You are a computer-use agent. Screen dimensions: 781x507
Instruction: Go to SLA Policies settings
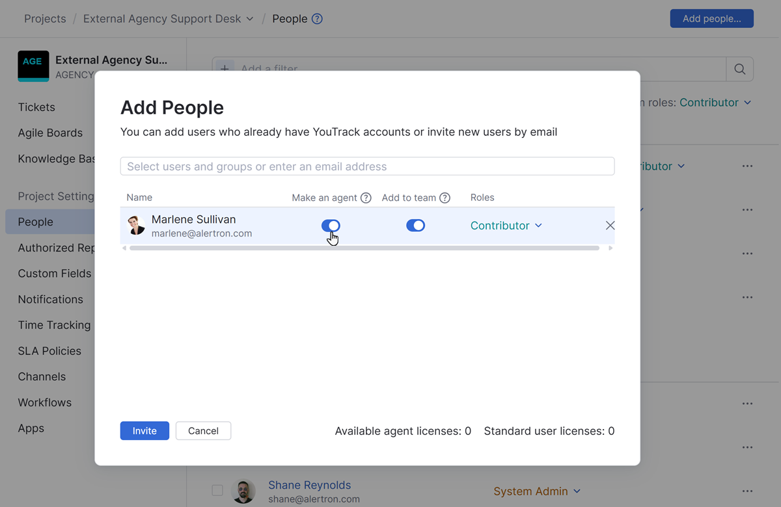click(x=49, y=351)
